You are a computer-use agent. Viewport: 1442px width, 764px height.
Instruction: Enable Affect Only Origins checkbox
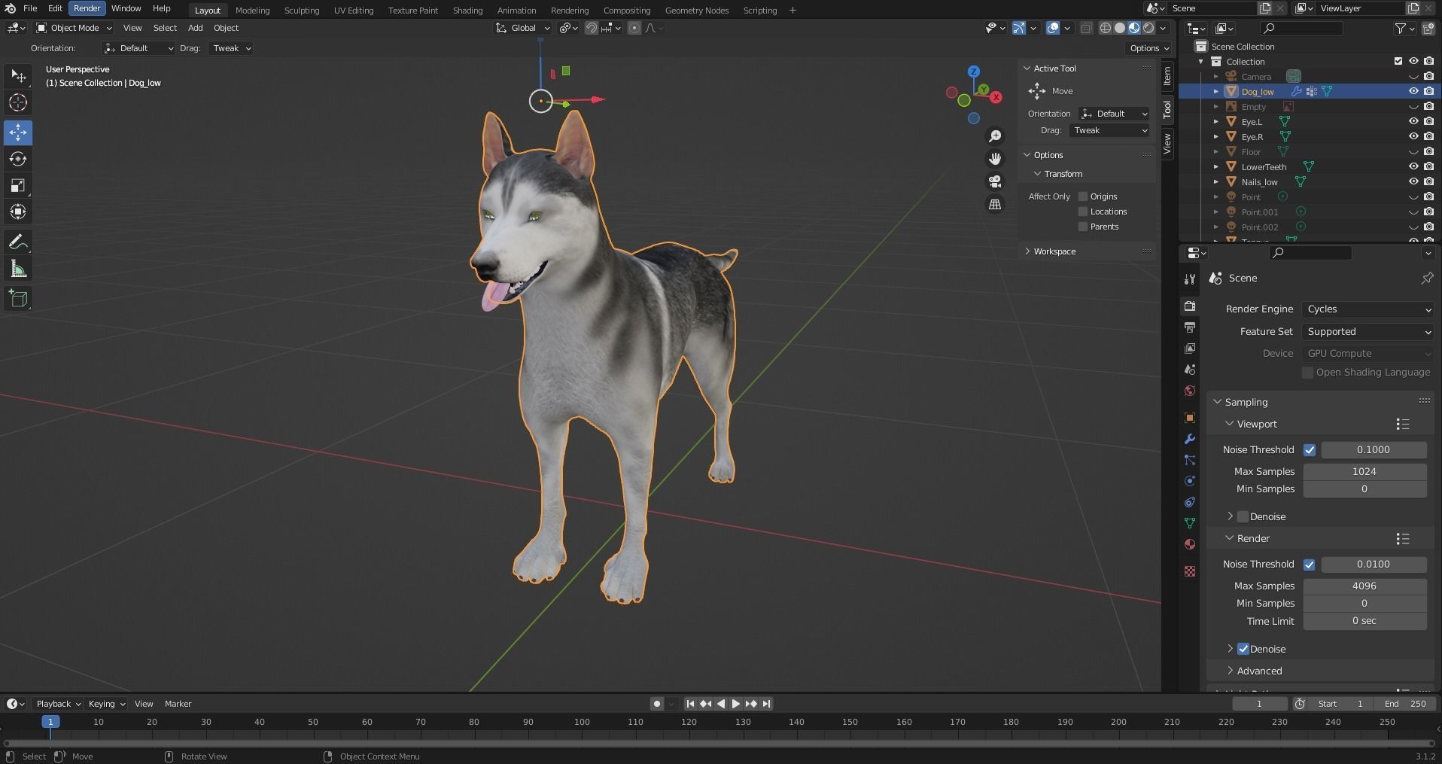[x=1083, y=196]
